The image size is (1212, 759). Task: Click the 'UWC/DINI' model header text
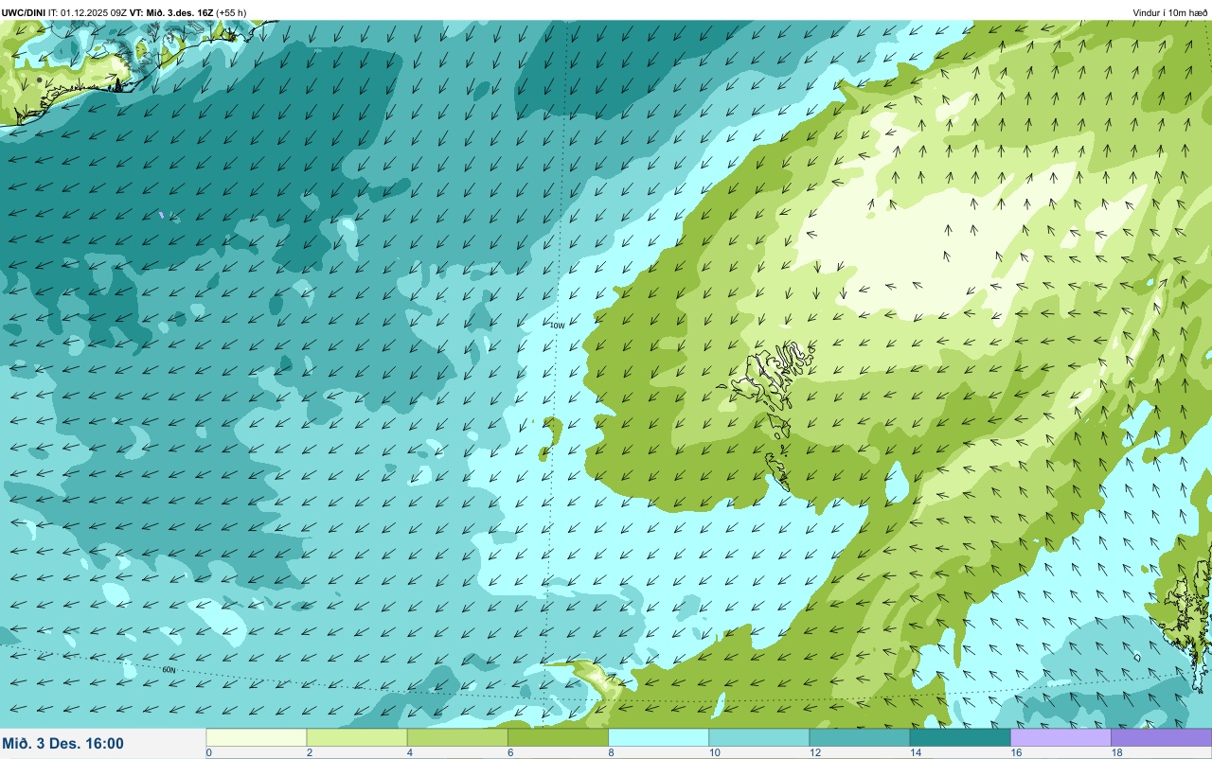tap(24, 13)
